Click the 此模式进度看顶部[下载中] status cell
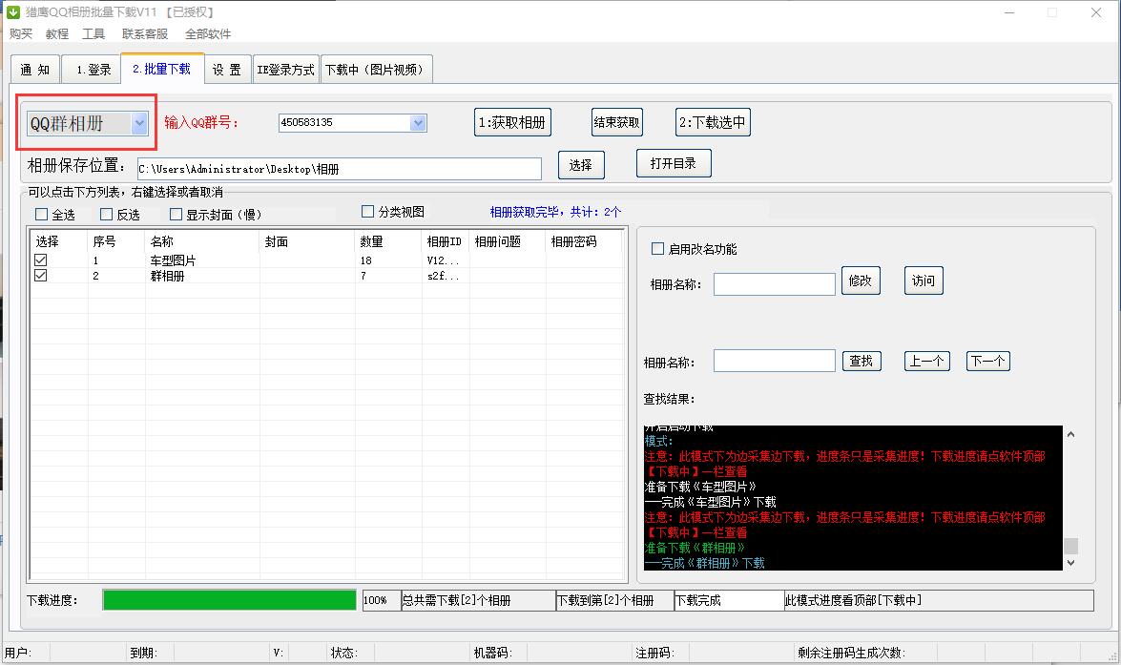 tap(939, 601)
